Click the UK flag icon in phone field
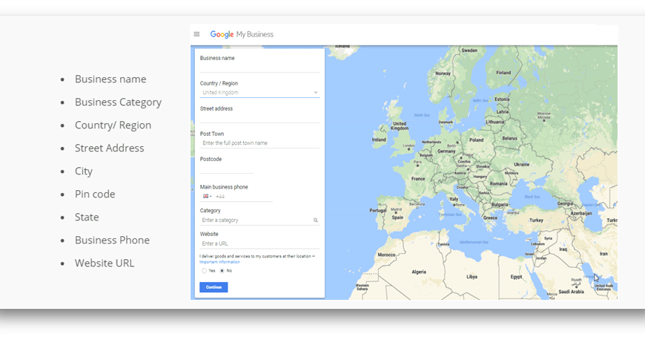This screenshot has height=340, width=645. (x=205, y=197)
